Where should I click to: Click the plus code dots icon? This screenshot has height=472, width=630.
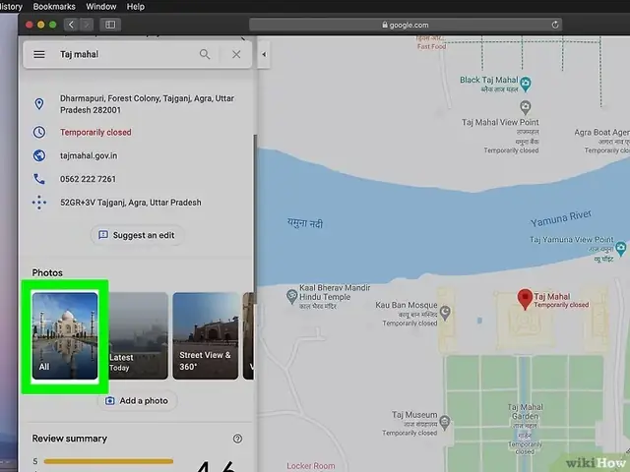39,203
